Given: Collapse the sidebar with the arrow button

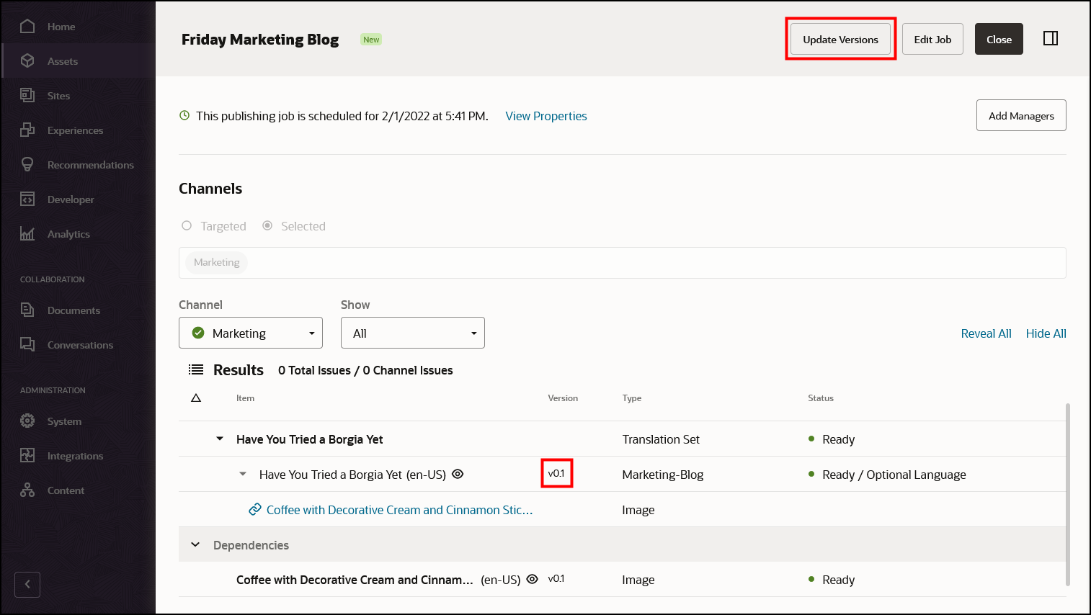Looking at the screenshot, I should pos(27,584).
